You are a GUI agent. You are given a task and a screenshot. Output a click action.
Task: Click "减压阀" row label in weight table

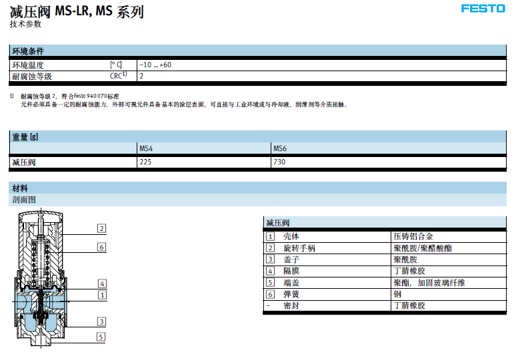point(24,162)
